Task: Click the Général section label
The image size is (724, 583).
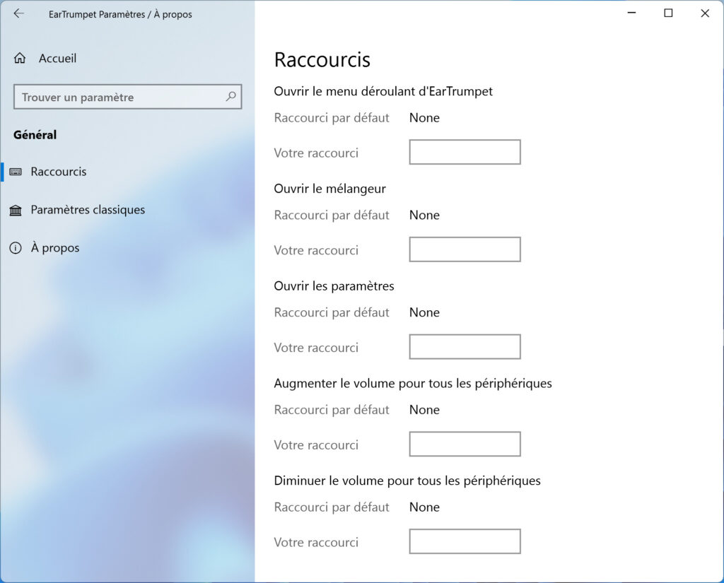Action: pyautogui.click(x=35, y=135)
